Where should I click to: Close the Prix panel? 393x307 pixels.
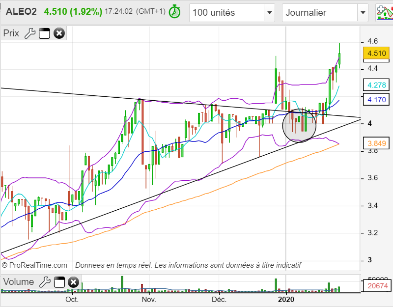pos(59,33)
